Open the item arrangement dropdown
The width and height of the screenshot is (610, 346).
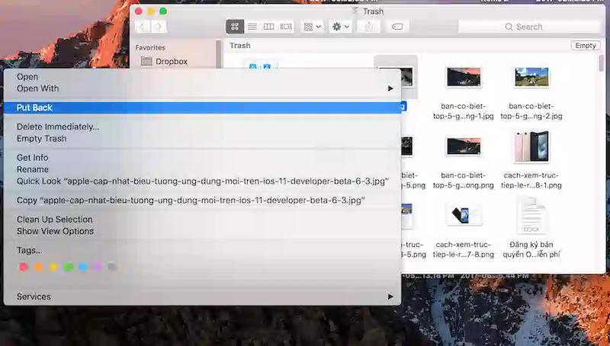[313, 27]
